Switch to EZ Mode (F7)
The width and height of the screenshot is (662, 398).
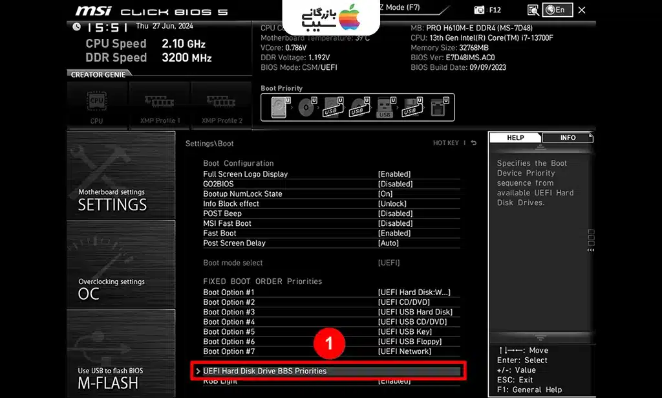[x=400, y=7]
